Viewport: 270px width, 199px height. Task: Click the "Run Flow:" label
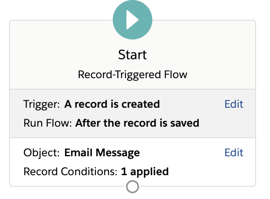48,123
